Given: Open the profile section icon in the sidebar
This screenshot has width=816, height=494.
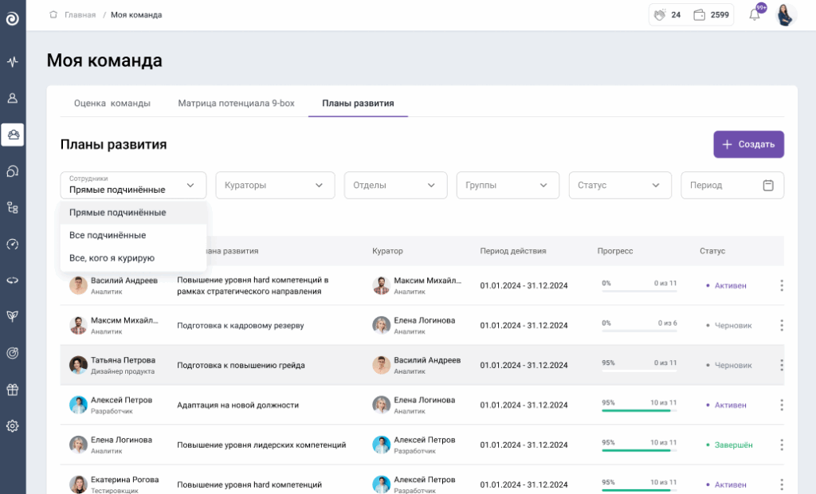Looking at the screenshot, I should (x=12, y=99).
